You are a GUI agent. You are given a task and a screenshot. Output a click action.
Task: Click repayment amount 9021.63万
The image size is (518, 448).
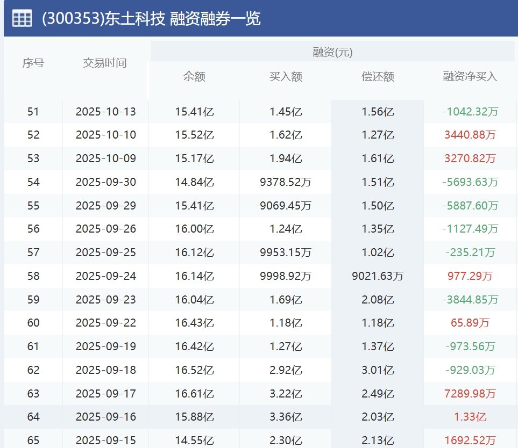(378, 276)
